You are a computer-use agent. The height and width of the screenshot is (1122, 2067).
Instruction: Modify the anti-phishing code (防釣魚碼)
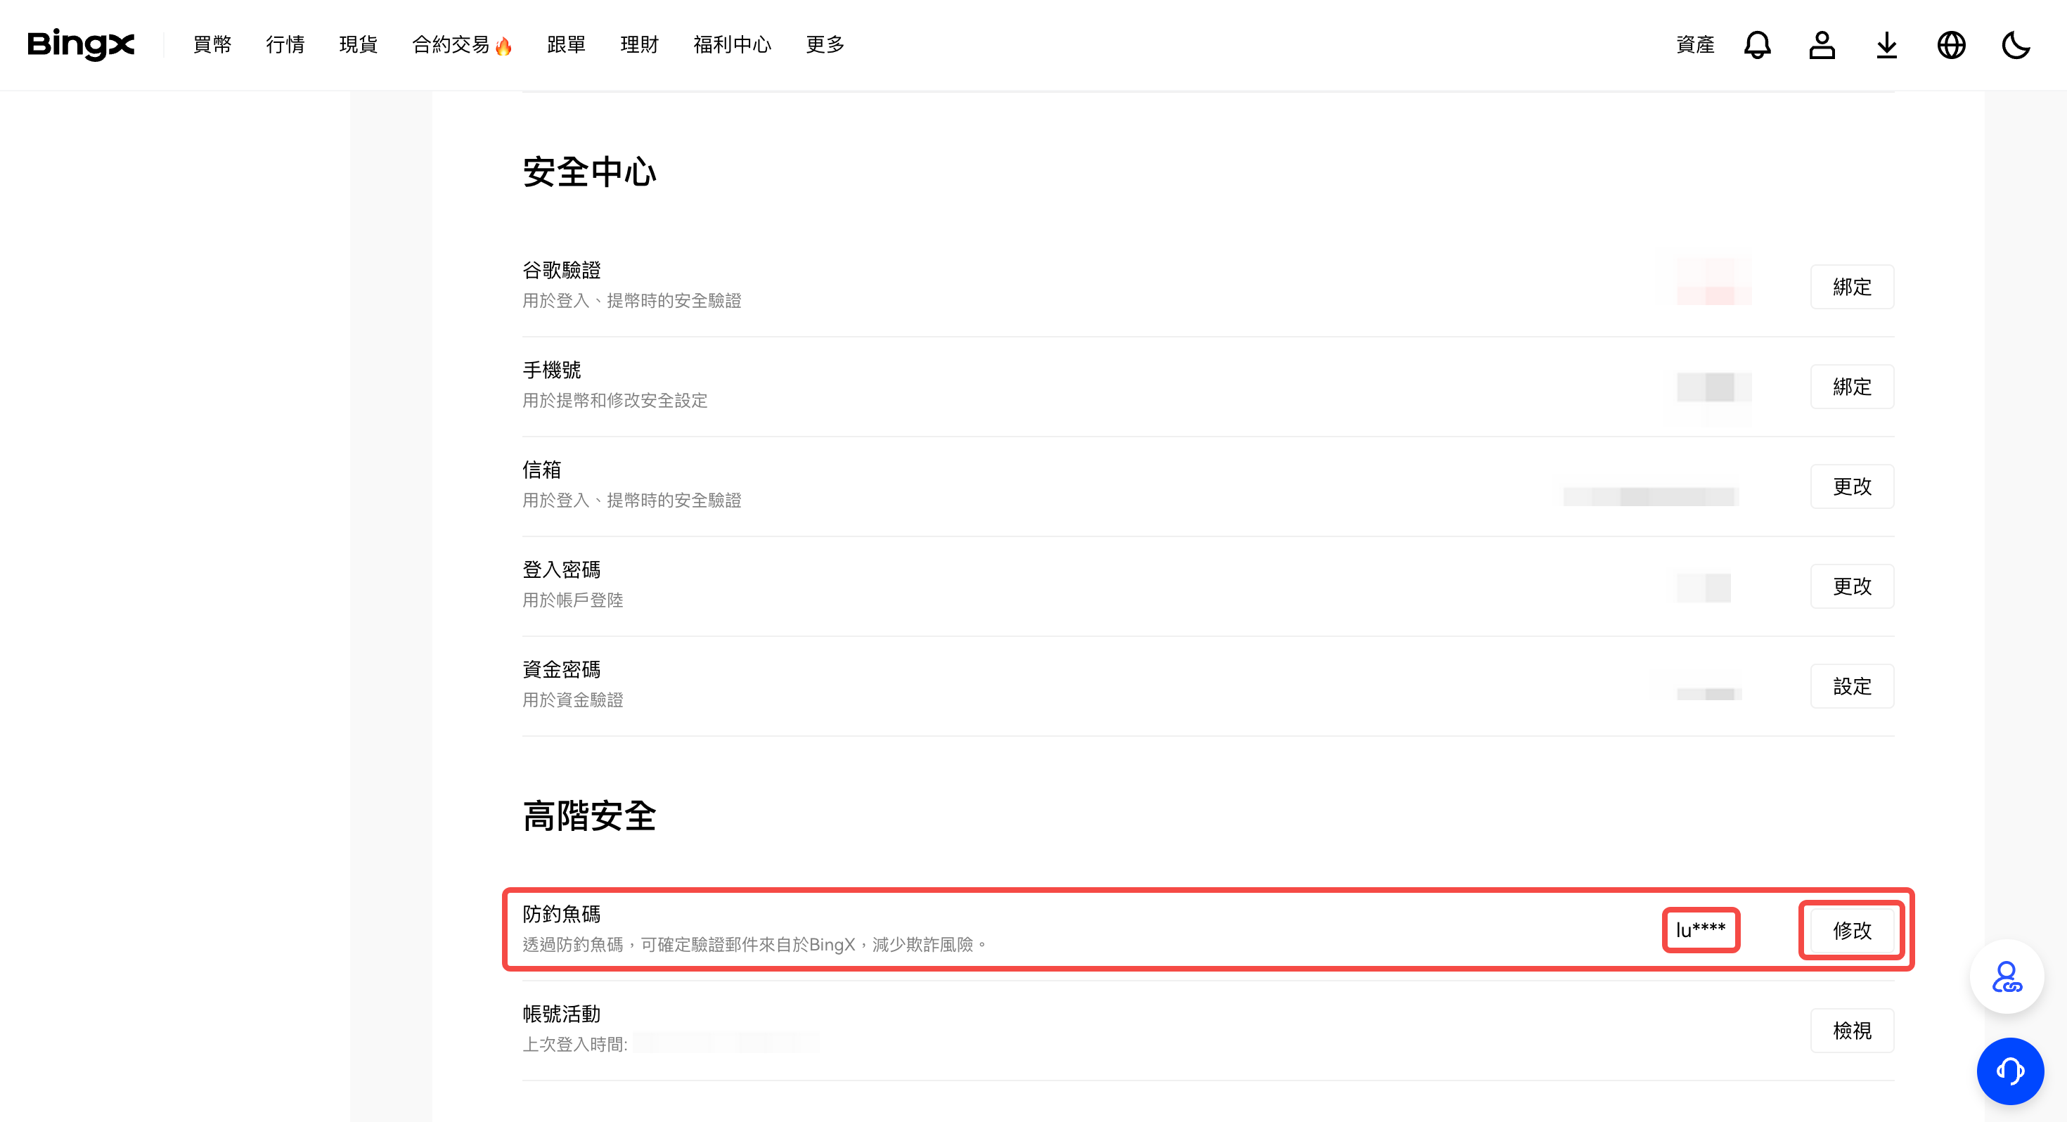point(1851,930)
